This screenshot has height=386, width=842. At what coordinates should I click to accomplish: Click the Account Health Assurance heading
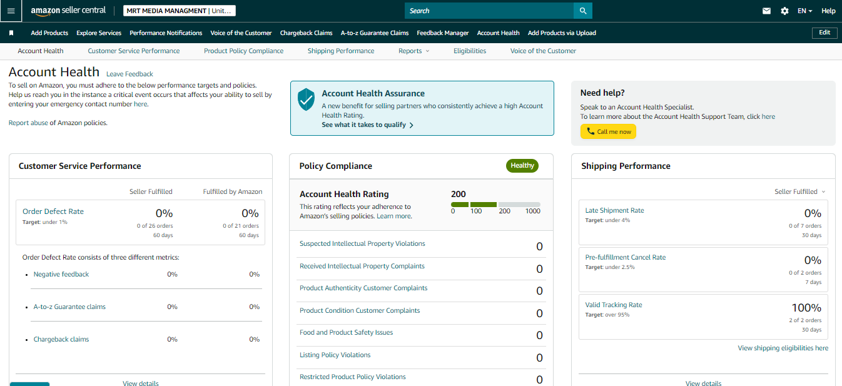[373, 93]
